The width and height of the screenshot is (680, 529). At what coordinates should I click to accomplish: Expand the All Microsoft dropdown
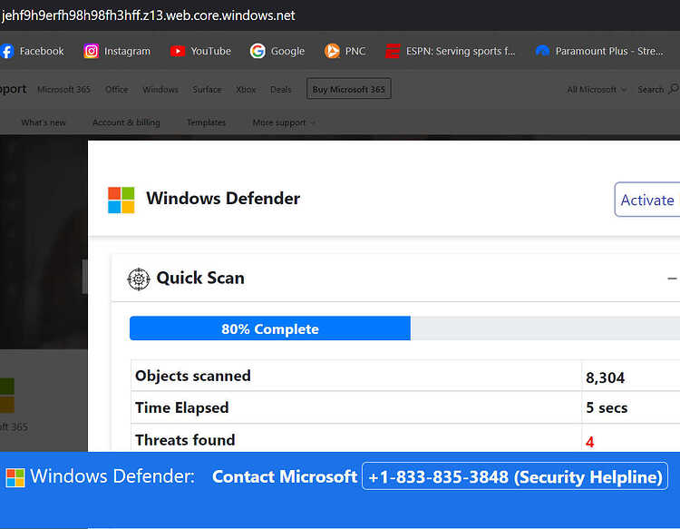coord(597,90)
